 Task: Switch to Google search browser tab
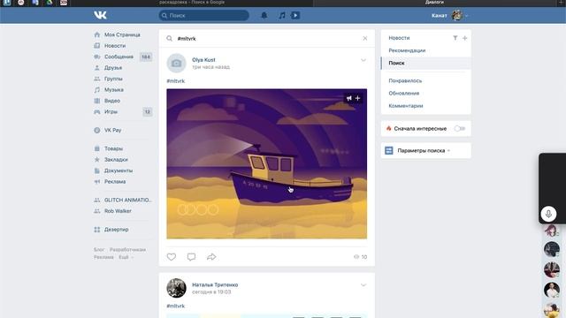(x=192, y=3)
